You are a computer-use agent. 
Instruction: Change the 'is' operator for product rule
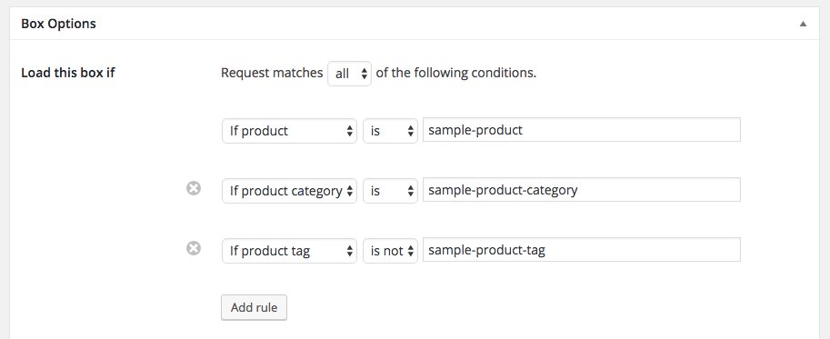pos(390,131)
